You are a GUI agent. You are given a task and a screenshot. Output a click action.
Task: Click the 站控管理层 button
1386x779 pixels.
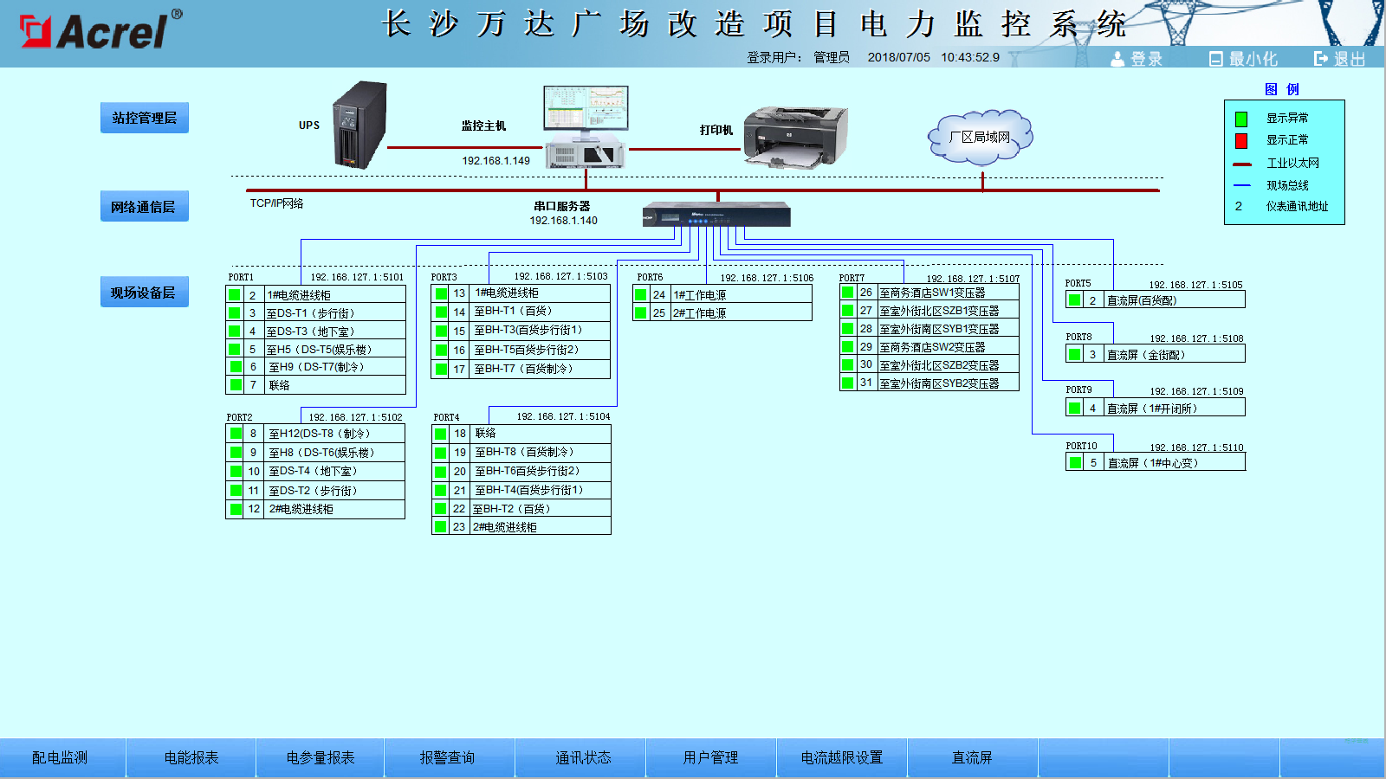(x=145, y=118)
